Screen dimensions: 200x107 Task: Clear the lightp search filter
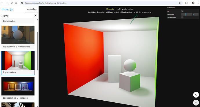pos(35,16)
